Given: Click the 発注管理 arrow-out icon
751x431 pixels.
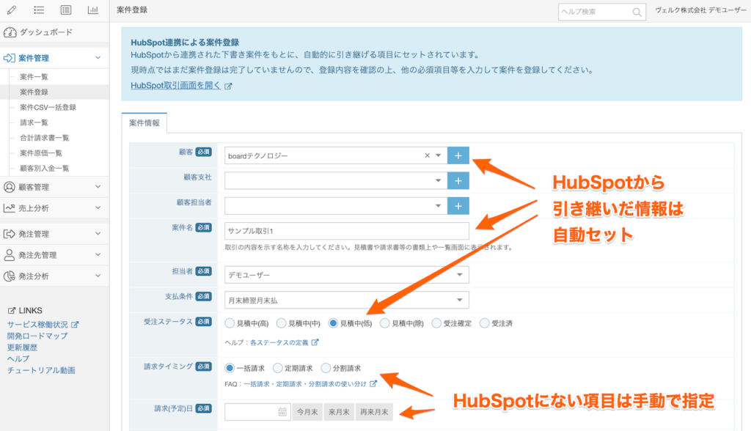Looking at the screenshot, I should [x=9, y=234].
